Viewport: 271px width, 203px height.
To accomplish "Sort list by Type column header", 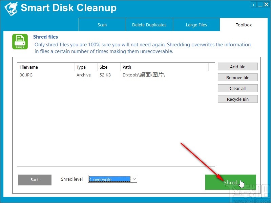I will [x=86, y=67].
